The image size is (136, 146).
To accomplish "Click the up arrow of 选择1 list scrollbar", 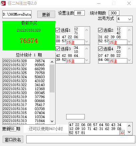I will click(87, 30).
